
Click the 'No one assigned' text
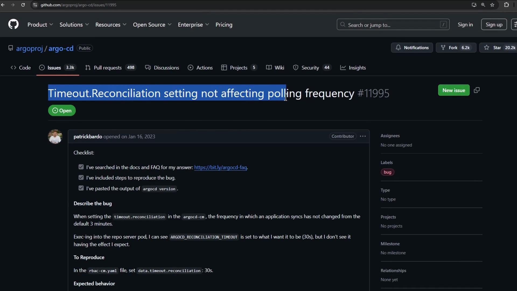point(396,145)
